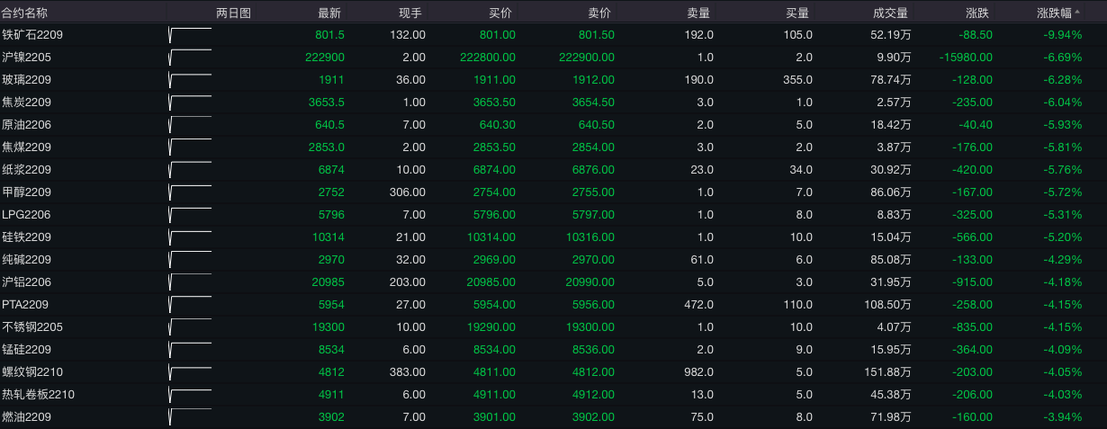Sort the table by 成交量 column header

click(x=890, y=13)
